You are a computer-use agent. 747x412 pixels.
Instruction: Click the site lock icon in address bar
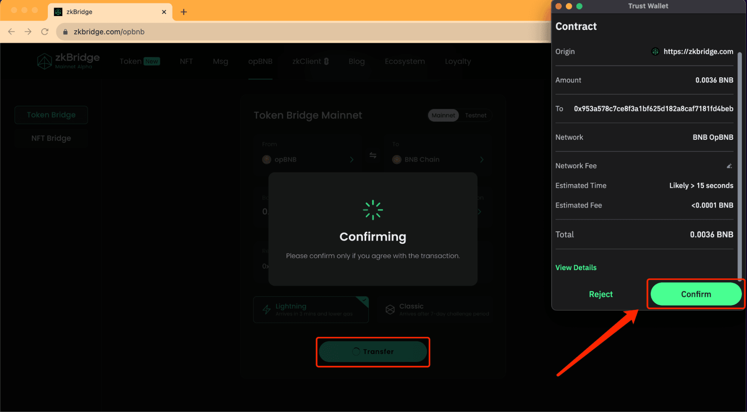65,32
